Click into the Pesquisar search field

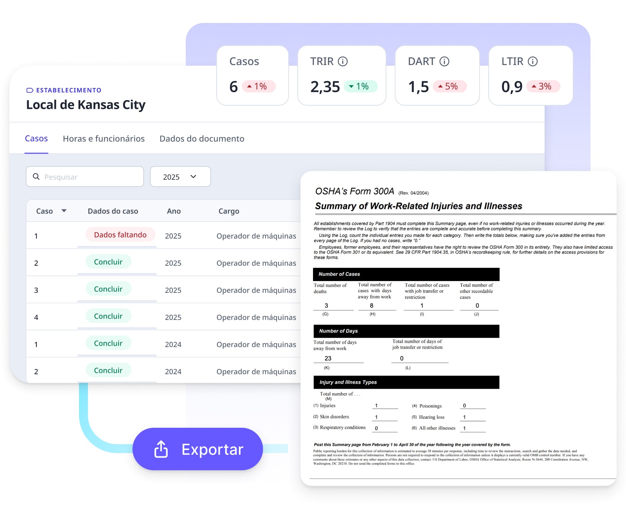pyautogui.click(x=90, y=177)
